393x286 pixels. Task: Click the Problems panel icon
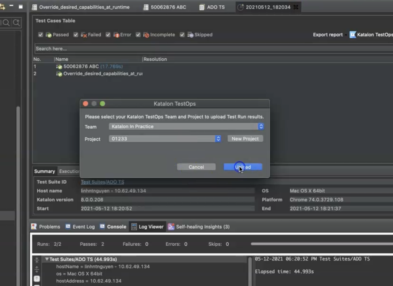pos(34,227)
